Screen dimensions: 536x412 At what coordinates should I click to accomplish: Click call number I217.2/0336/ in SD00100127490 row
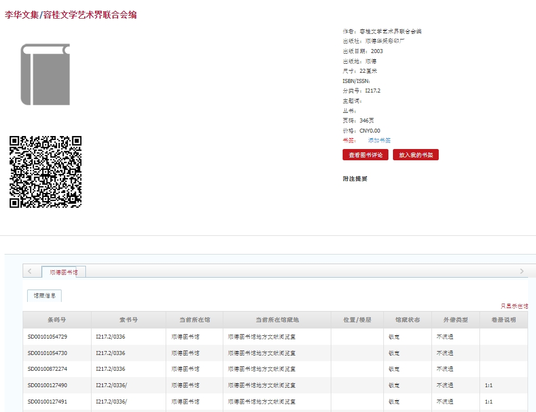pyautogui.click(x=111, y=385)
